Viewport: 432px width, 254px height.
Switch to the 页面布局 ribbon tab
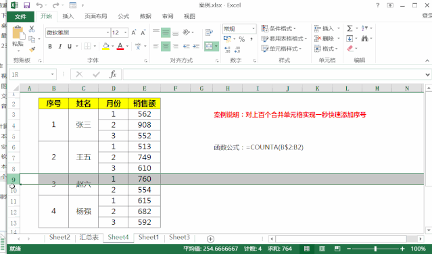96,16
